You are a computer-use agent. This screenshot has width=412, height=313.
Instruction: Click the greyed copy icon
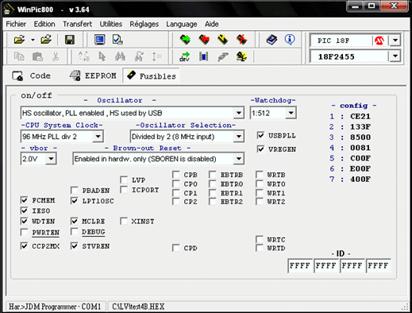[x=19, y=56]
